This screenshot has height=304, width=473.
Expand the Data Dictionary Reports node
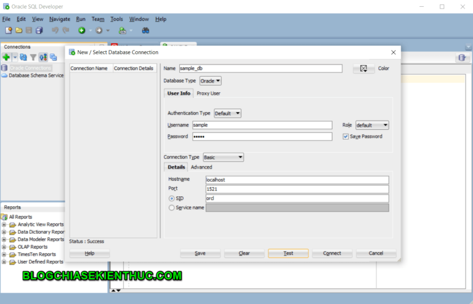click(x=4, y=232)
